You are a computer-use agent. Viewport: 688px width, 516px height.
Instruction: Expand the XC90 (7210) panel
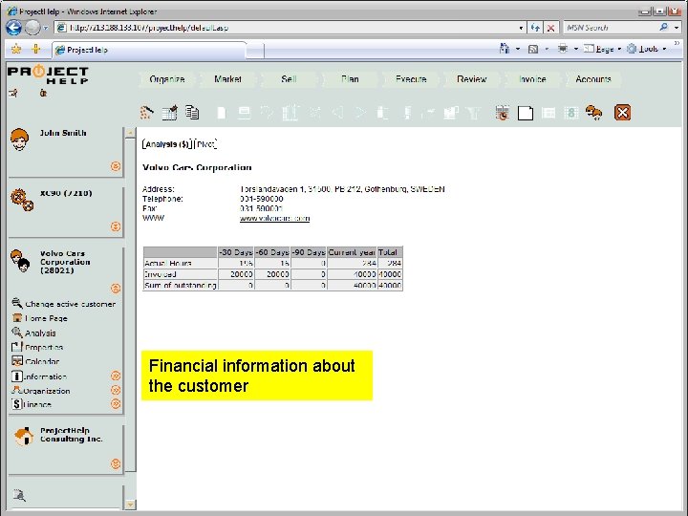click(x=116, y=226)
